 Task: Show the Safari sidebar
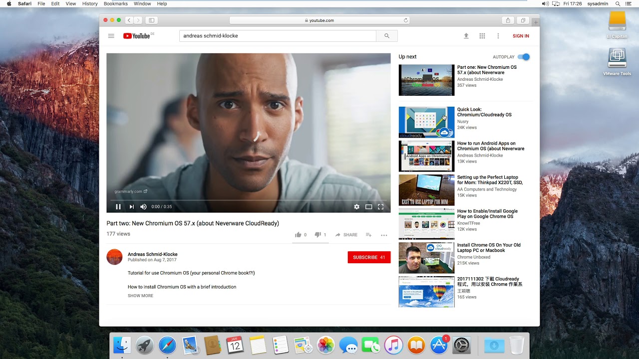pos(152,20)
